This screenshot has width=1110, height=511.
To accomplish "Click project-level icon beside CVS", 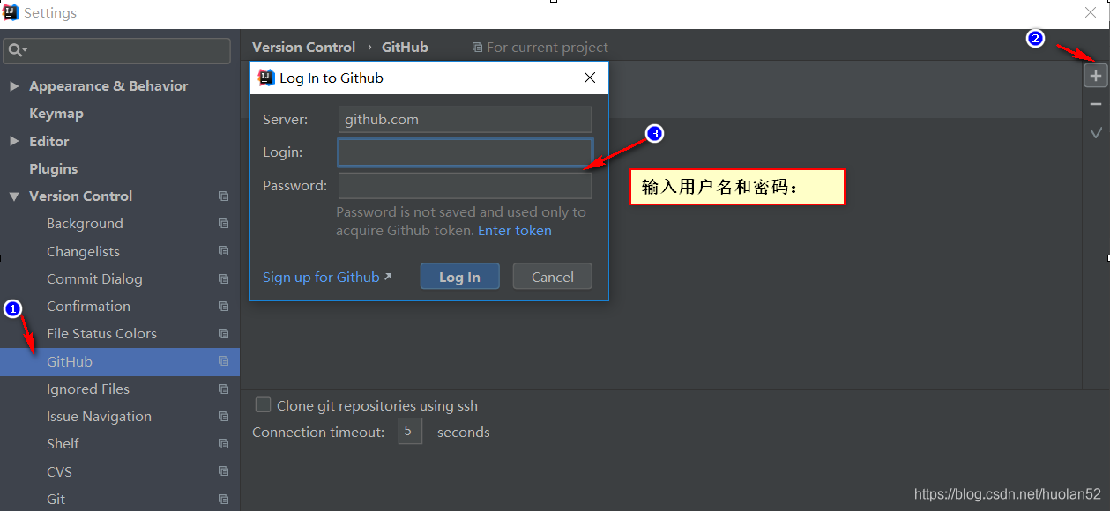I will pos(223,471).
